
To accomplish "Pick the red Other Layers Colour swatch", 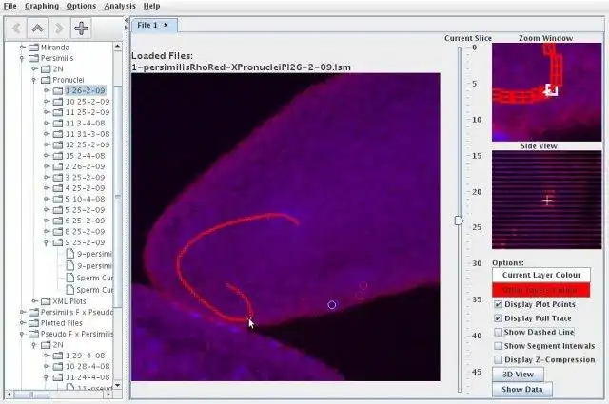I will click(541, 290).
